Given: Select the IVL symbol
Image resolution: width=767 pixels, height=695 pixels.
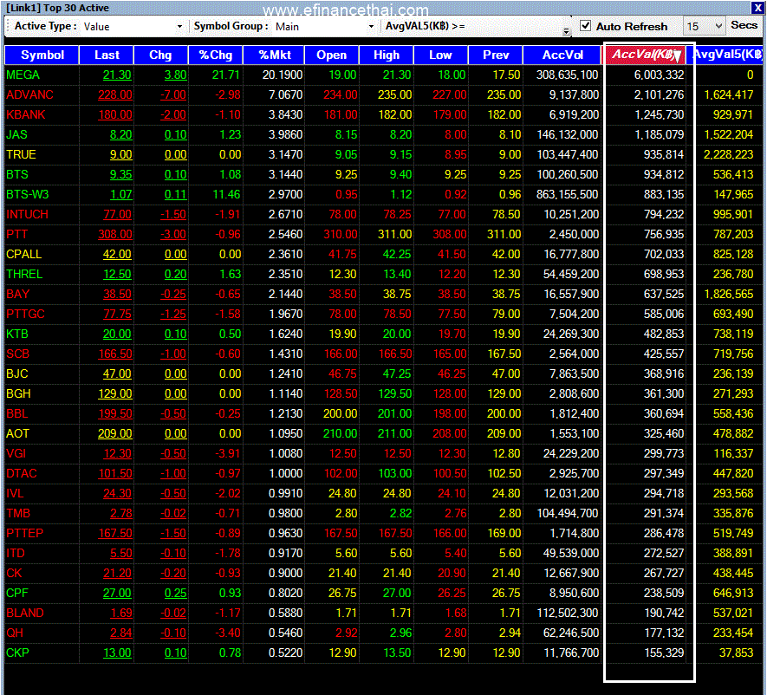Looking at the screenshot, I should click(15, 493).
